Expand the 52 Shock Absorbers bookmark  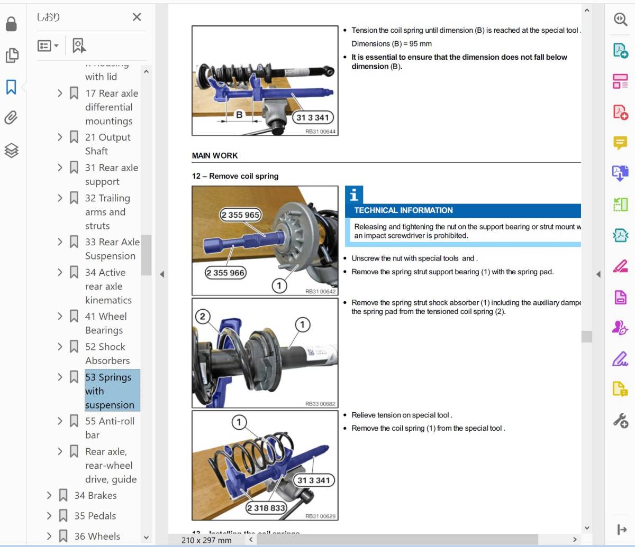click(x=60, y=347)
